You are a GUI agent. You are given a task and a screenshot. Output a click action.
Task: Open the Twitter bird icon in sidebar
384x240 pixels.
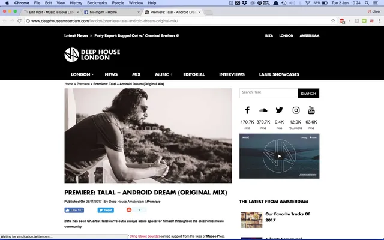click(x=279, y=110)
